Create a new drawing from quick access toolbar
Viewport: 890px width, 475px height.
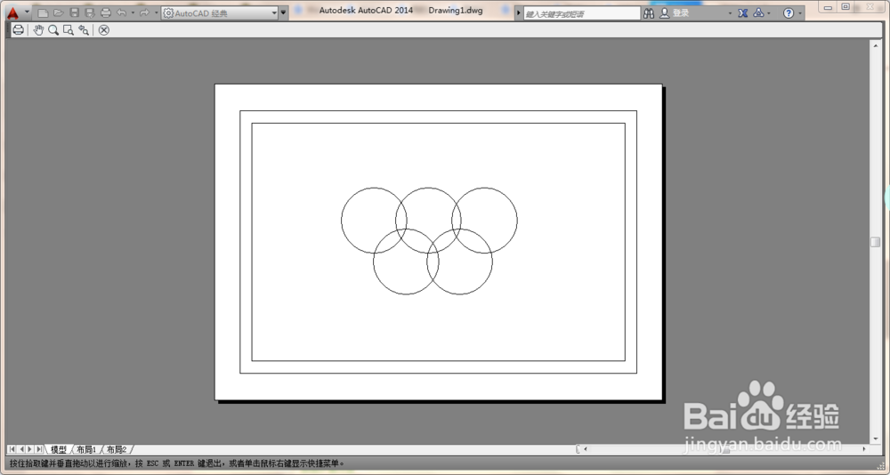43,12
